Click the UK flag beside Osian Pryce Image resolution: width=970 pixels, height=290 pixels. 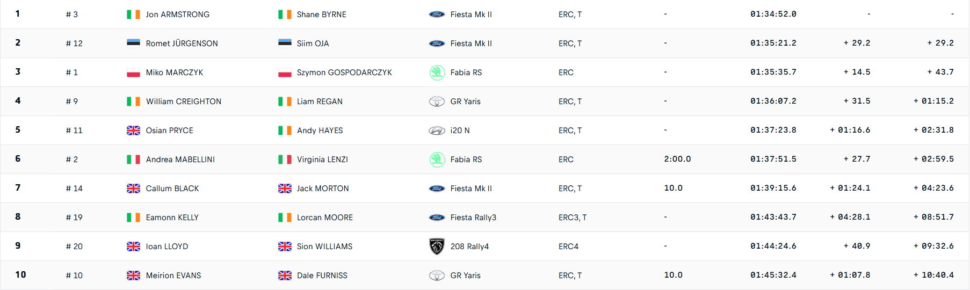(x=133, y=130)
